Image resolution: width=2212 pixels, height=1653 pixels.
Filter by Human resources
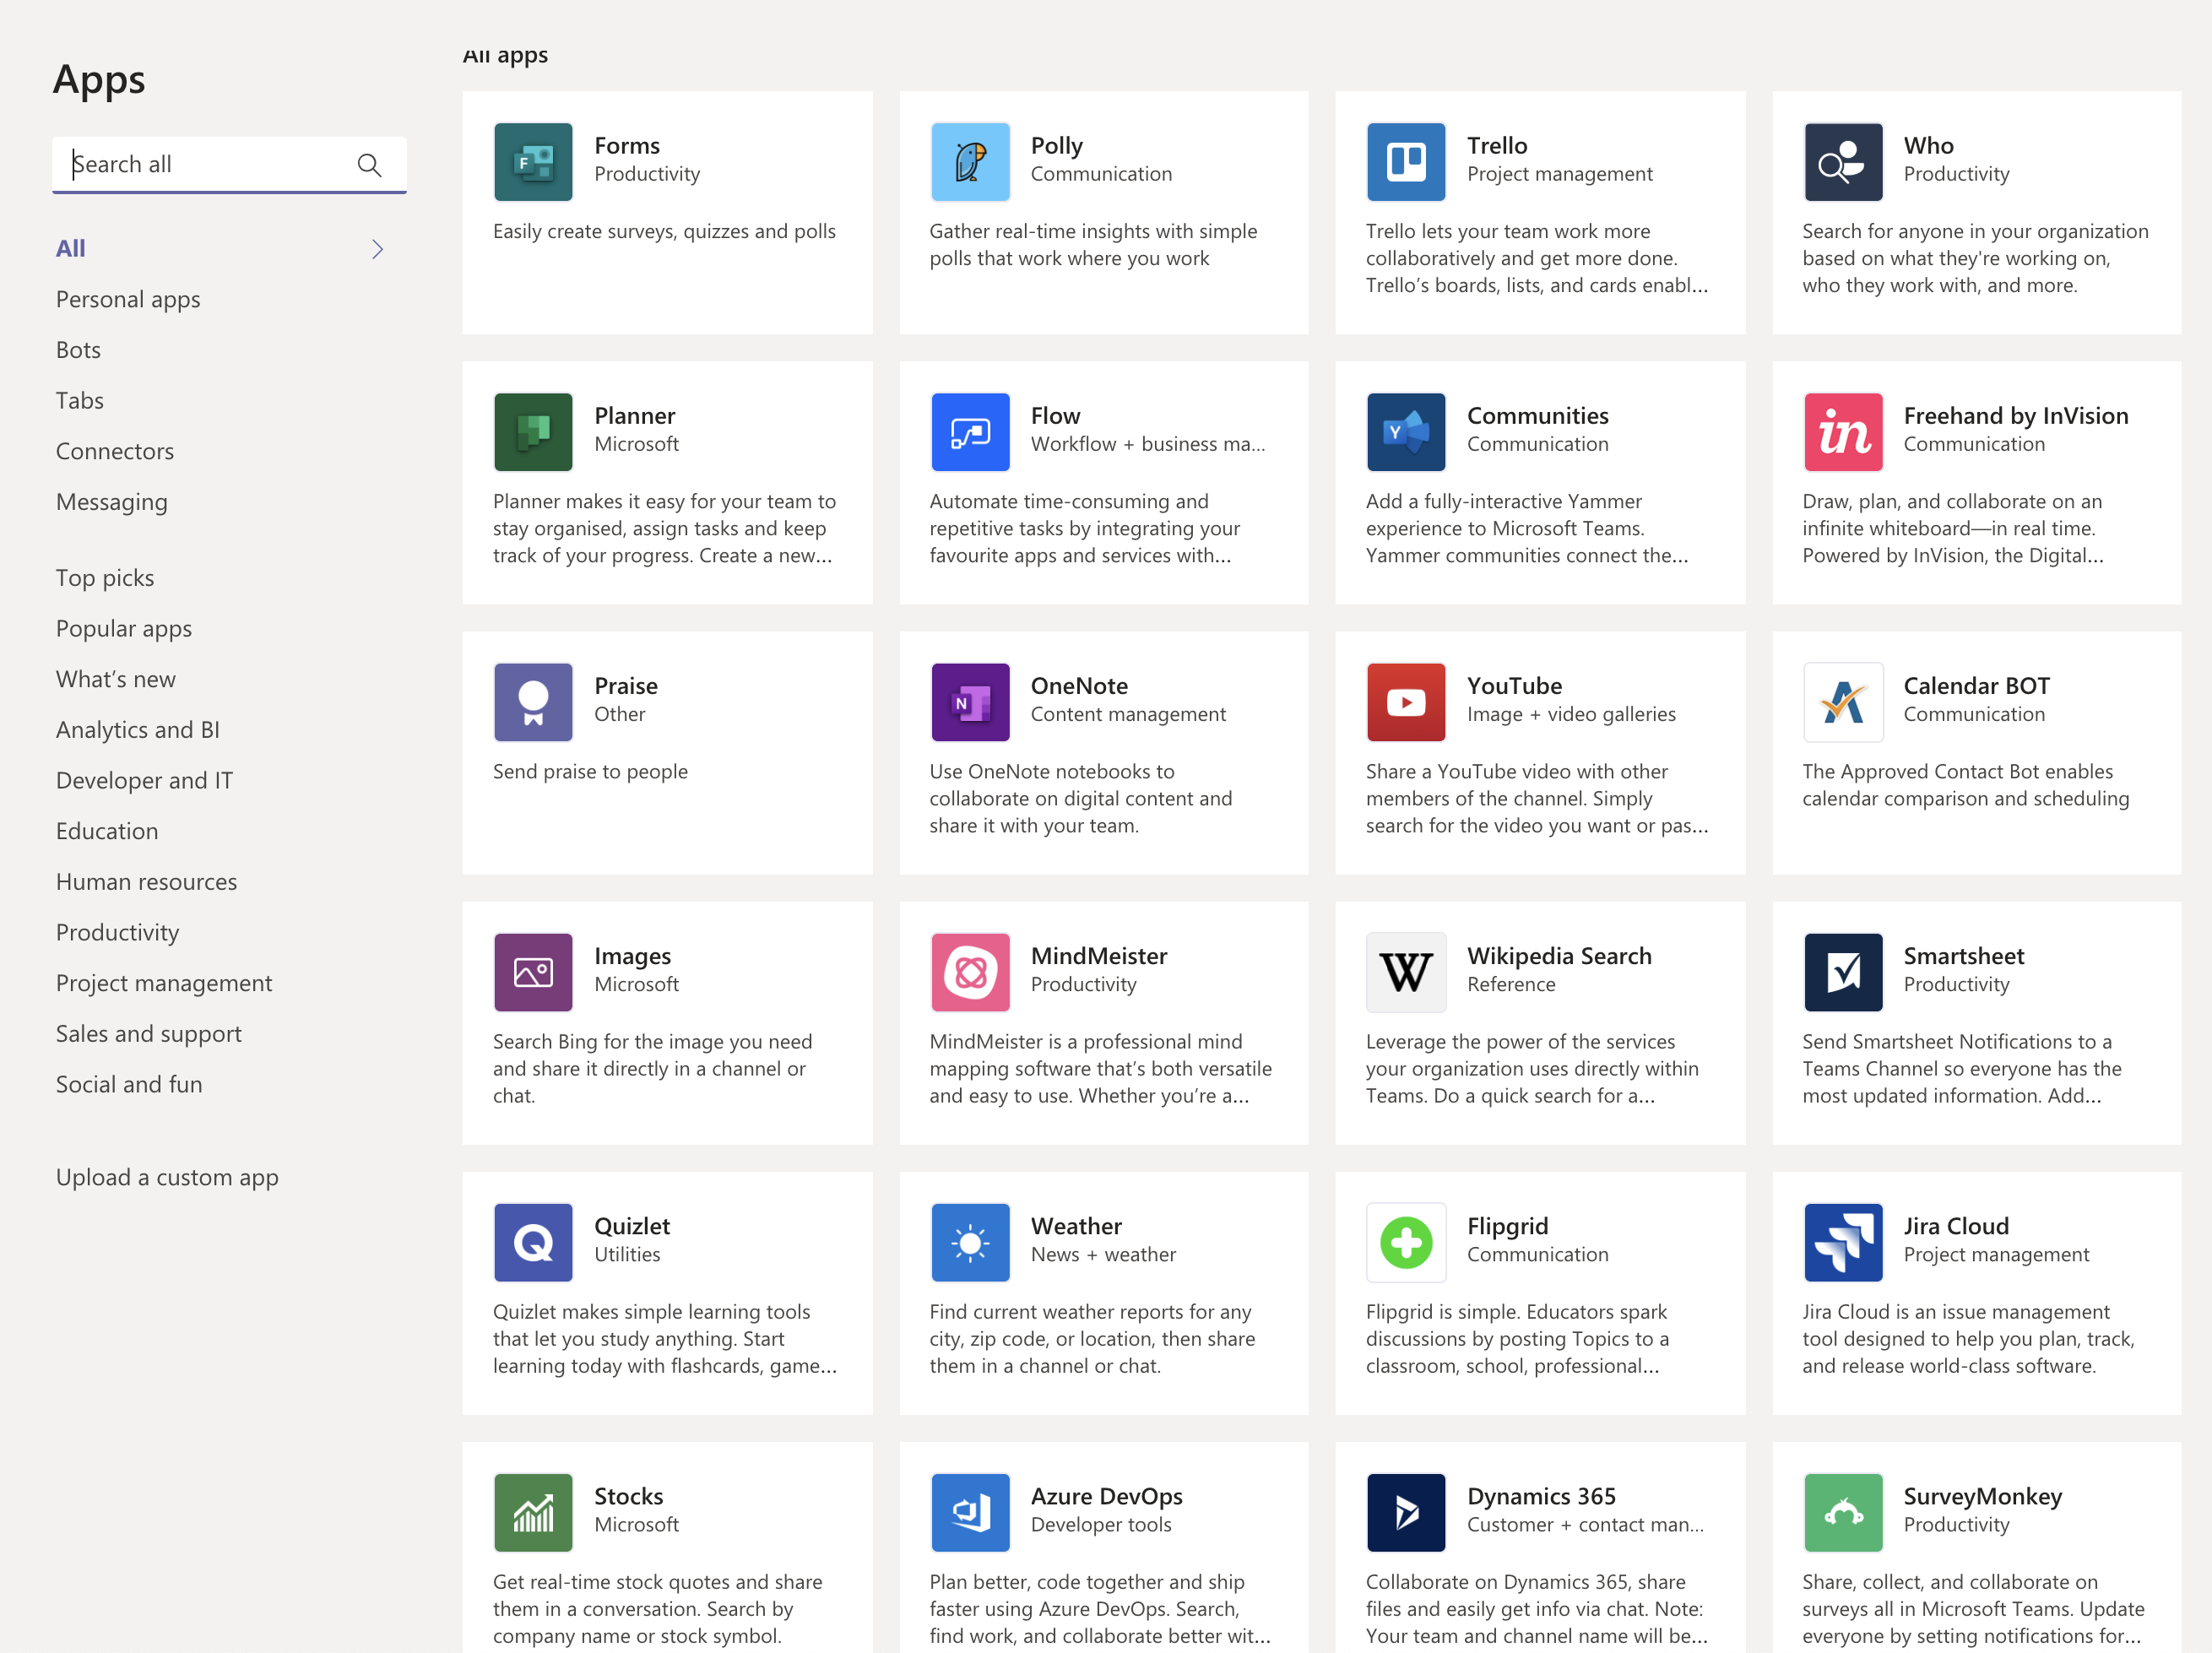point(147,882)
